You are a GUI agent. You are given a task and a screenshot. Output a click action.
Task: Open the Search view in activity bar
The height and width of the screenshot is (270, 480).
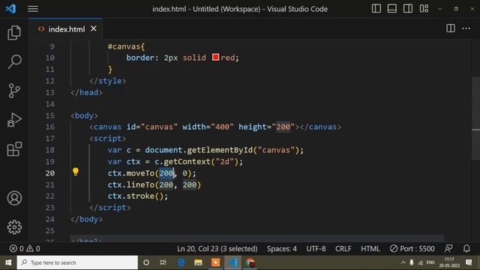pyautogui.click(x=14, y=61)
